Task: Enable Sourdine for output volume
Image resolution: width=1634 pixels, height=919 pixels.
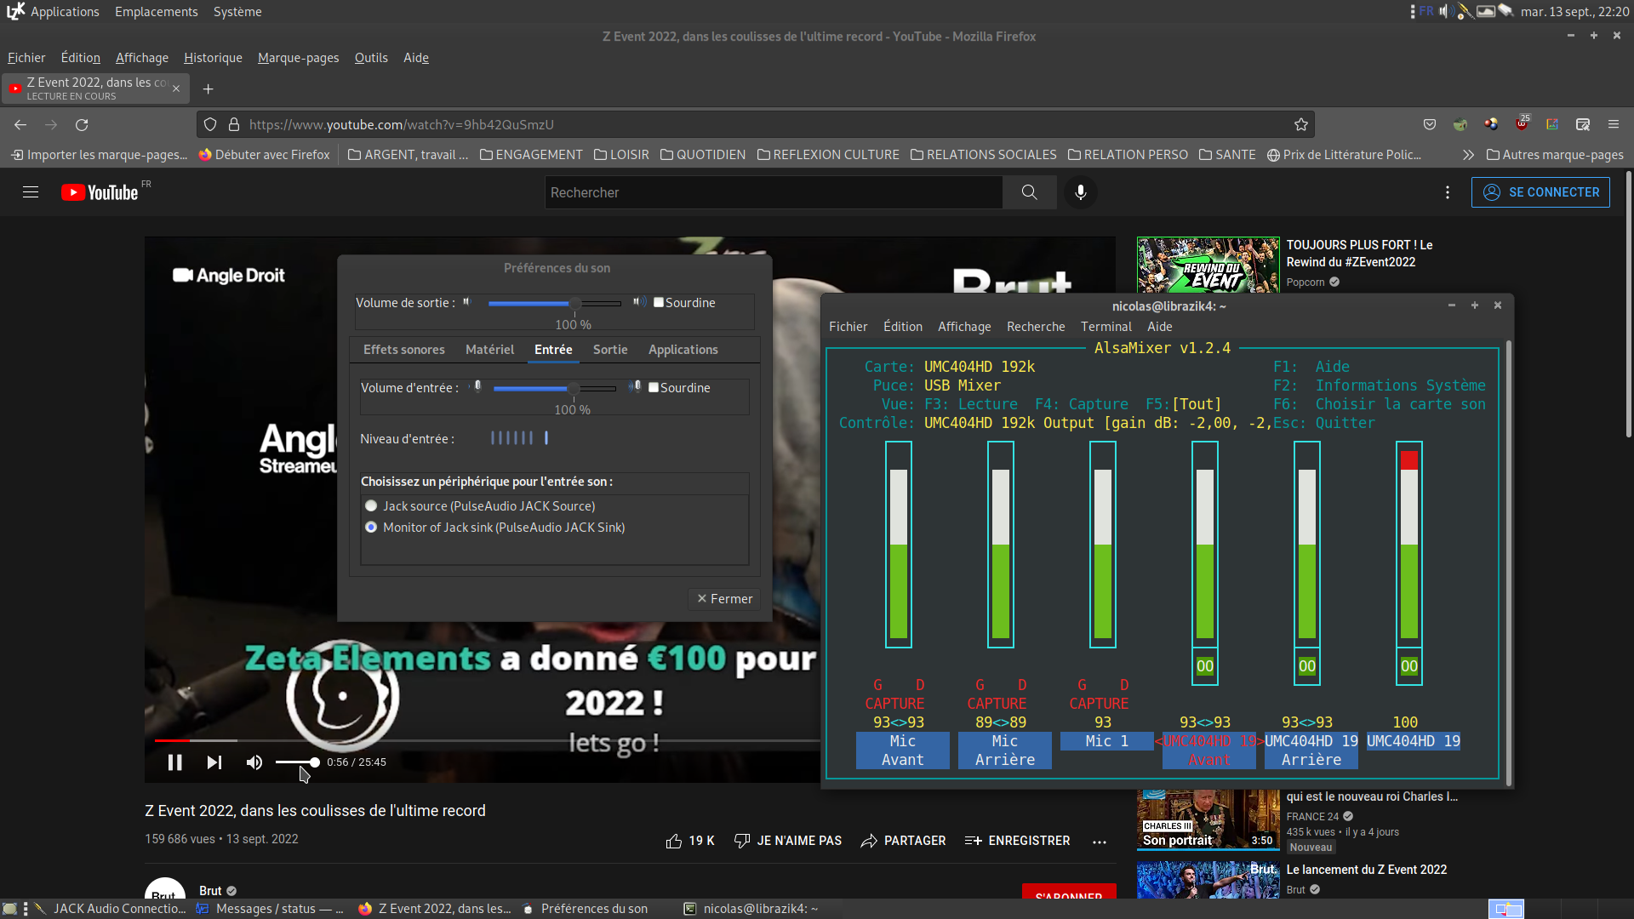Action: [x=659, y=303]
